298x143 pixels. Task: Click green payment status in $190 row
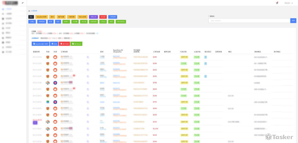184,63
